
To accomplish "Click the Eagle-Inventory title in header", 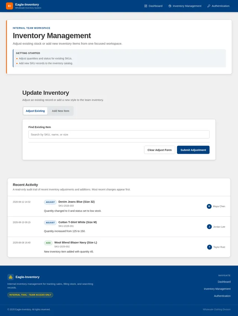I will [27, 4].
